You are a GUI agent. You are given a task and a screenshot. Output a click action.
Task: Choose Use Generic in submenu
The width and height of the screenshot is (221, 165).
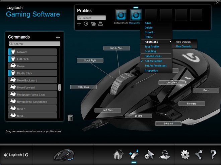pos(184,46)
